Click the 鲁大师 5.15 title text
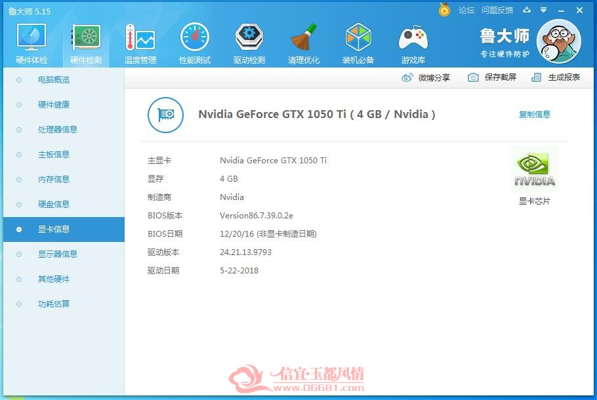597x400 pixels. (30, 11)
